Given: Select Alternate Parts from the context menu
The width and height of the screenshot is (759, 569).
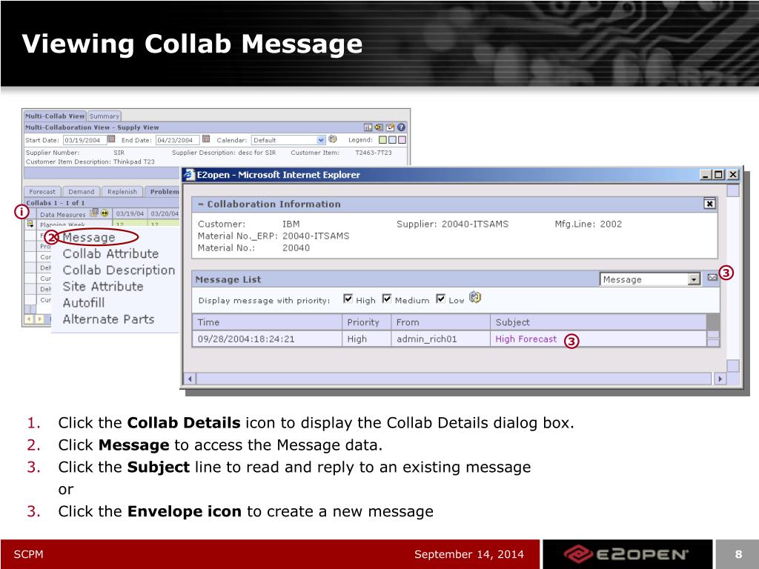Looking at the screenshot, I should click(x=108, y=319).
